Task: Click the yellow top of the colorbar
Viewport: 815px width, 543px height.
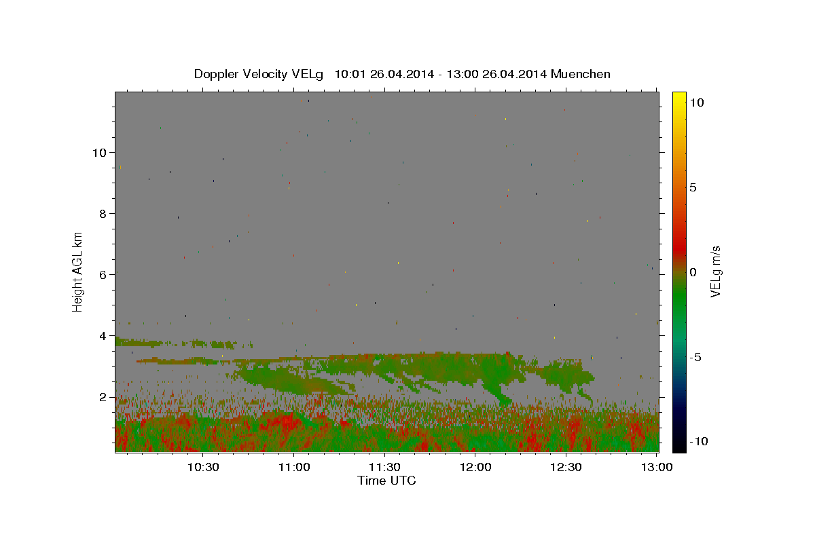Action: 679,98
